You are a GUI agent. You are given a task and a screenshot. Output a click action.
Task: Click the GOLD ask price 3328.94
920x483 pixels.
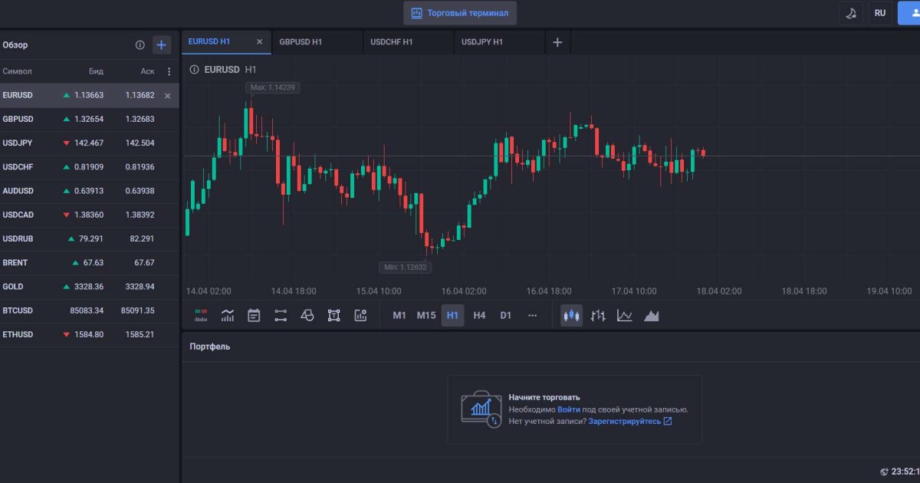click(140, 287)
